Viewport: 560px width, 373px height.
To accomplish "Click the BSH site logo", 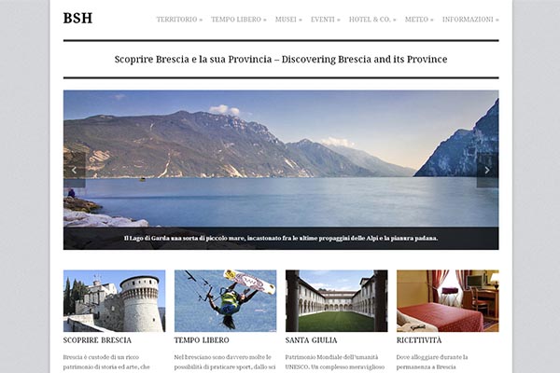I will point(77,19).
